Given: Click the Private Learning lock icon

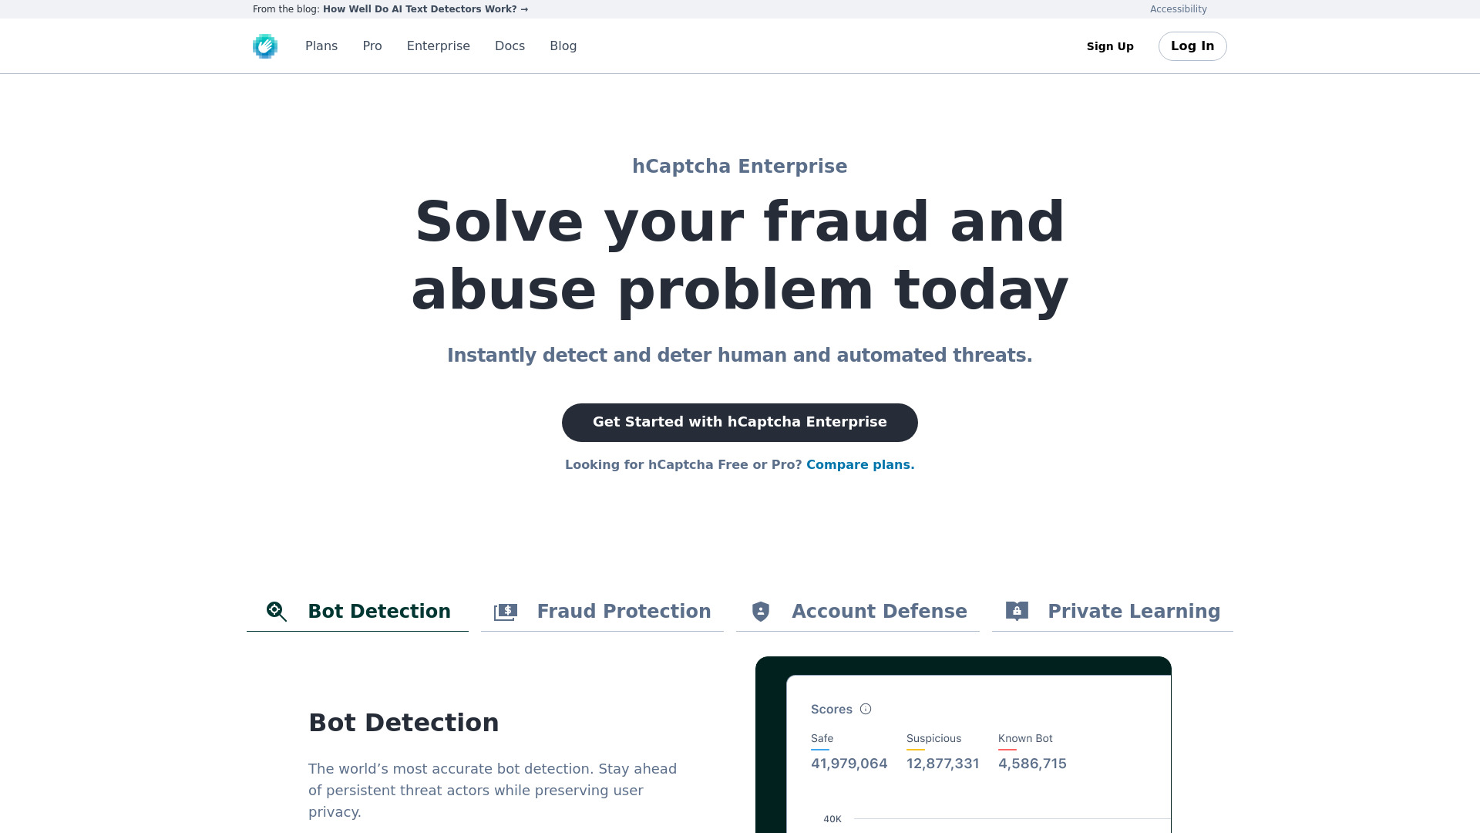Looking at the screenshot, I should click(x=1017, y=612).
